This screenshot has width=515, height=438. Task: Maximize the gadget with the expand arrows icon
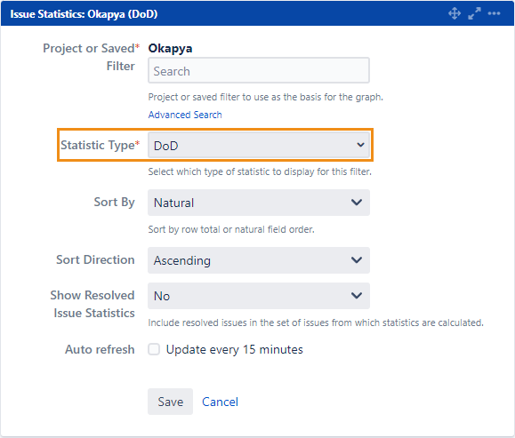tap(474, 14)
